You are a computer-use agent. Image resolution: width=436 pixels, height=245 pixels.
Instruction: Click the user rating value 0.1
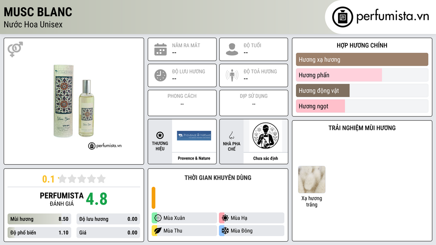[49, 179]
